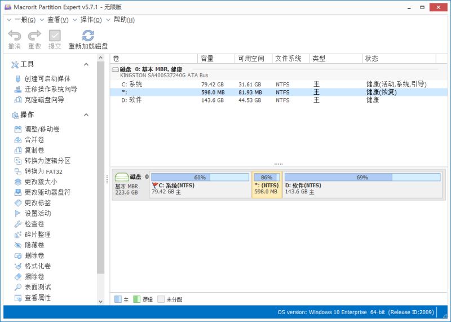Sort by the 类型 column header

coord(335,59)
